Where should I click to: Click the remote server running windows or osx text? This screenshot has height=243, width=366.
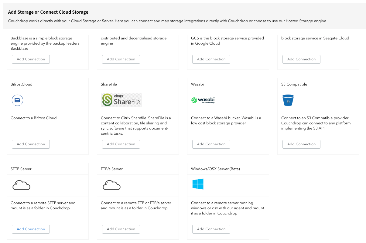(227, 208)
